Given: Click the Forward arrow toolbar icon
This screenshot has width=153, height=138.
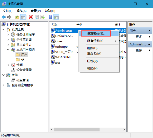Looking at the screenshot, I should 9,17.
